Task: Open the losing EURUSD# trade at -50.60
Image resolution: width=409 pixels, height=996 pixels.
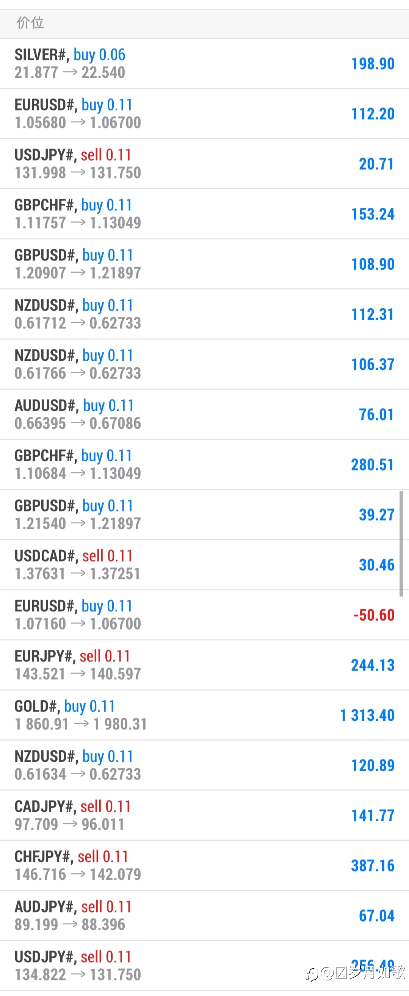Action: pos(205,615)
